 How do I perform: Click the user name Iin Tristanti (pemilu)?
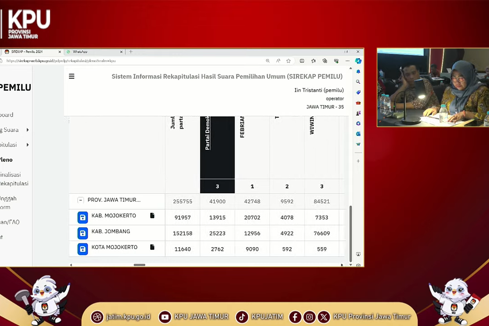pos(319,90)
